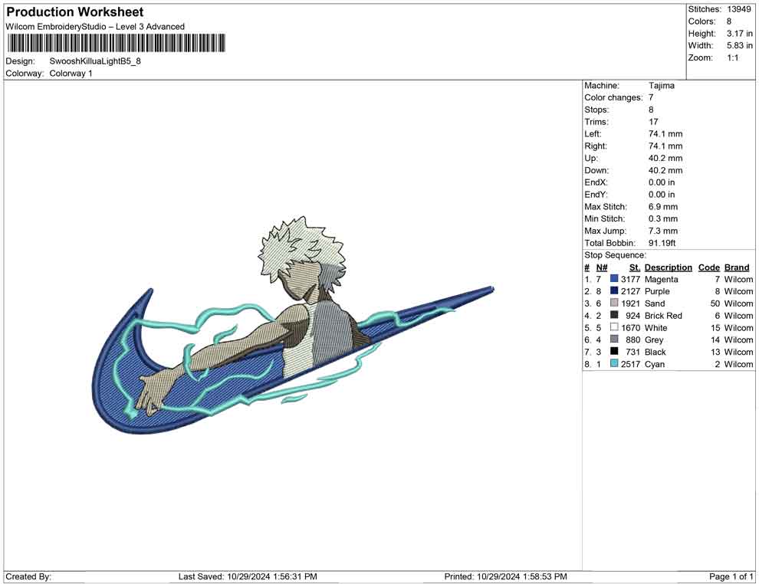Viewport: 759px width, 584px height.
Task: Click the Machine value 'Tajima'
Action: [661, 85]
